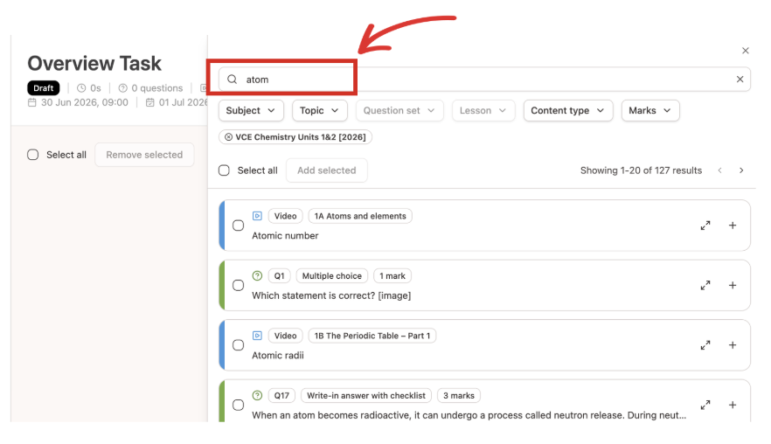
Task: Tick Select all in Overview Task panel
Action: (x=33, y=155)
